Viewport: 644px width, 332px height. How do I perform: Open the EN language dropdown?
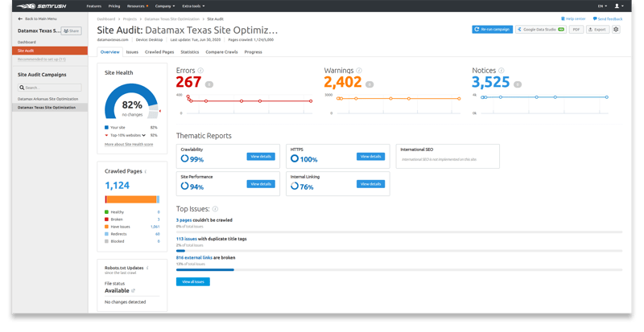602,6
